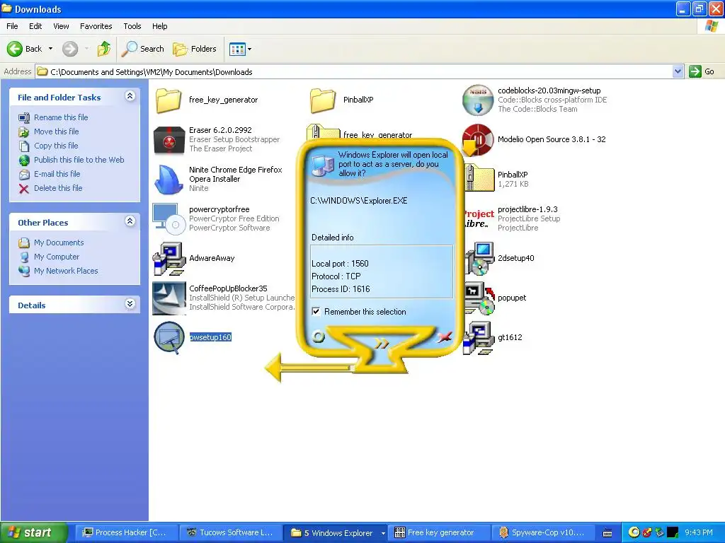This screenshot has height=543, width=725.
Task: Click Delete this file link
Action: point(58,188)
